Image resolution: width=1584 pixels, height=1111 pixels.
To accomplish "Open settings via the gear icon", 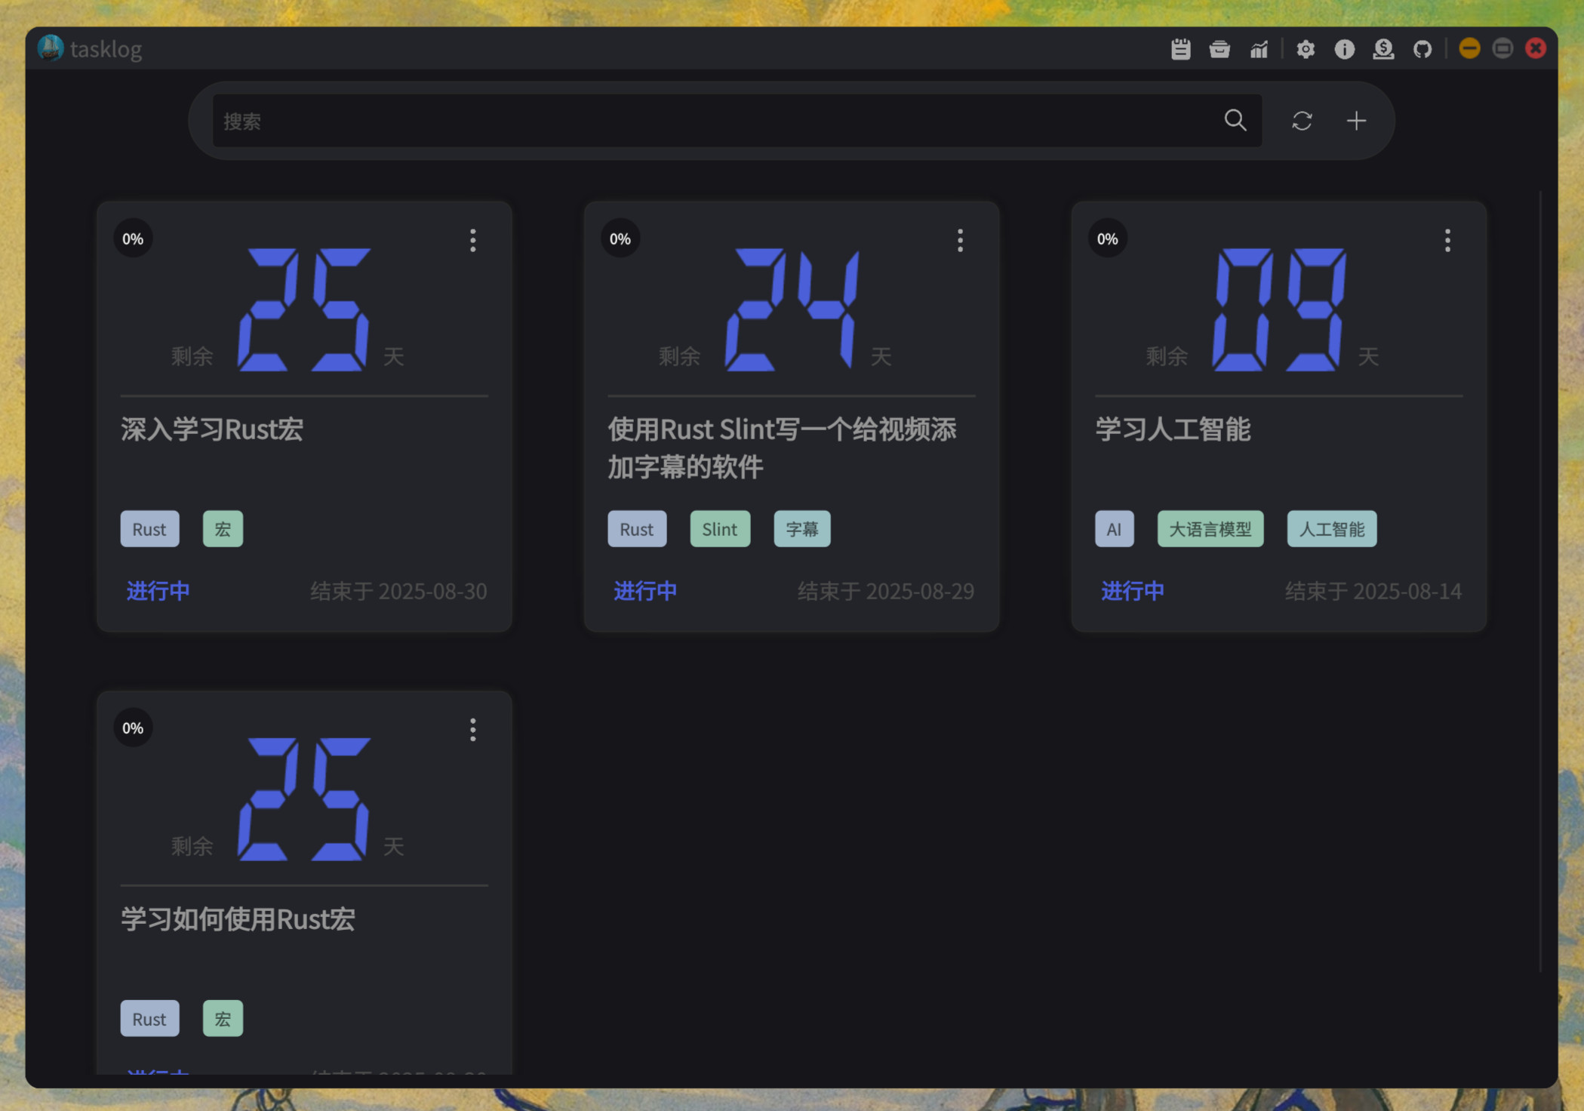I will (x=1305, y=49).
